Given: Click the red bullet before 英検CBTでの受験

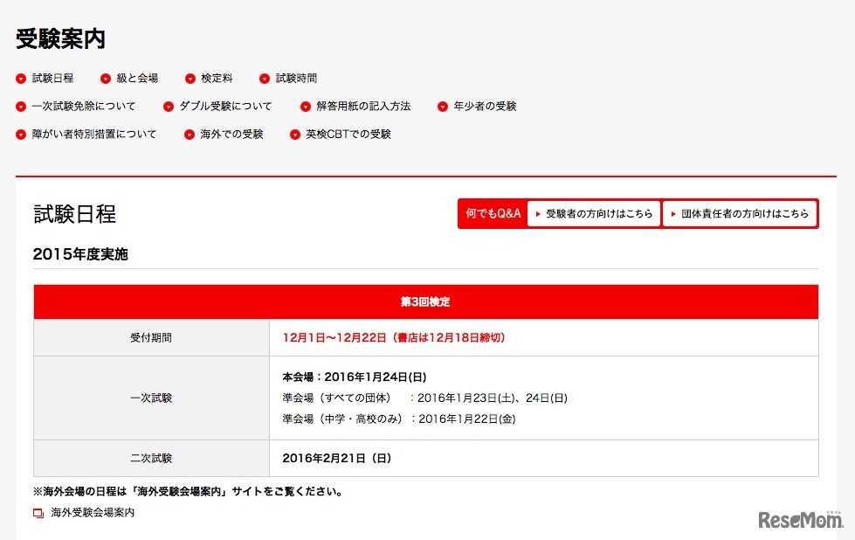Looking at the screenshot, I should [x=293, y=135].
